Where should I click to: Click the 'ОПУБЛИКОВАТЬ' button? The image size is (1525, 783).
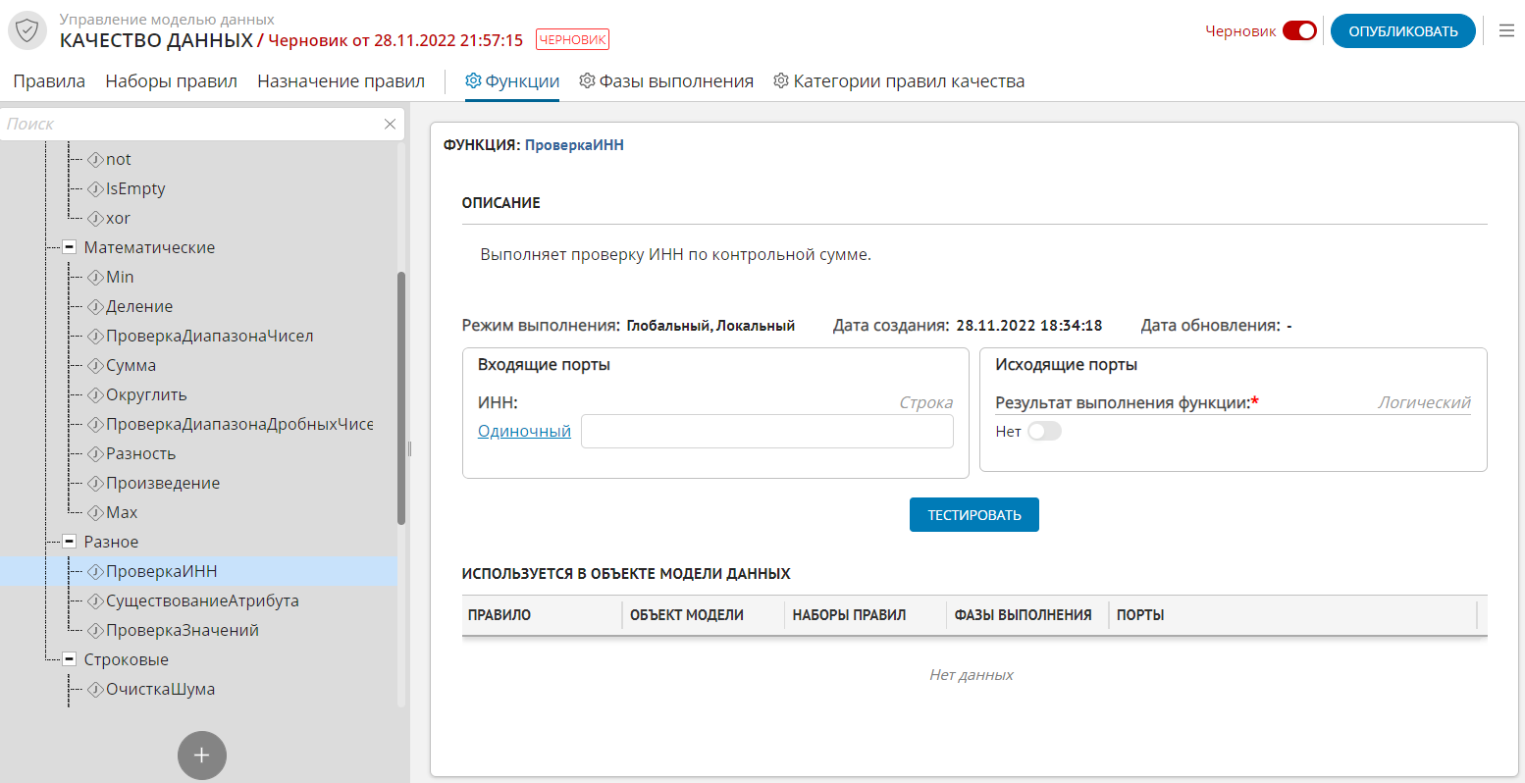click(1403, 31)
